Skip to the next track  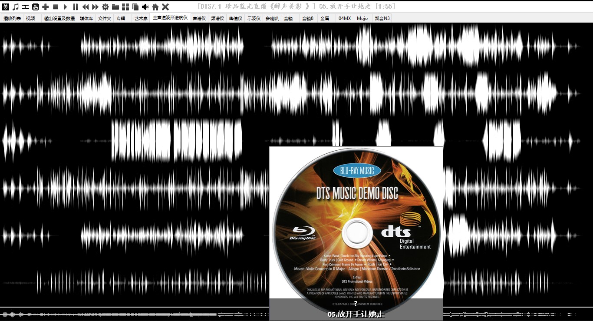96,7
